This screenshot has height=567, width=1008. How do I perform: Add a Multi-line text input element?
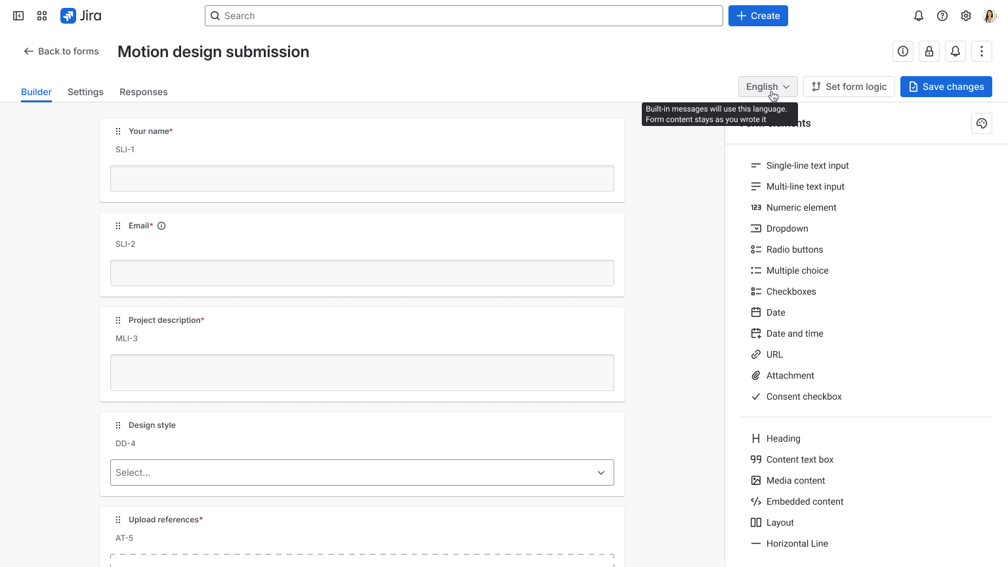coord(798,186)
